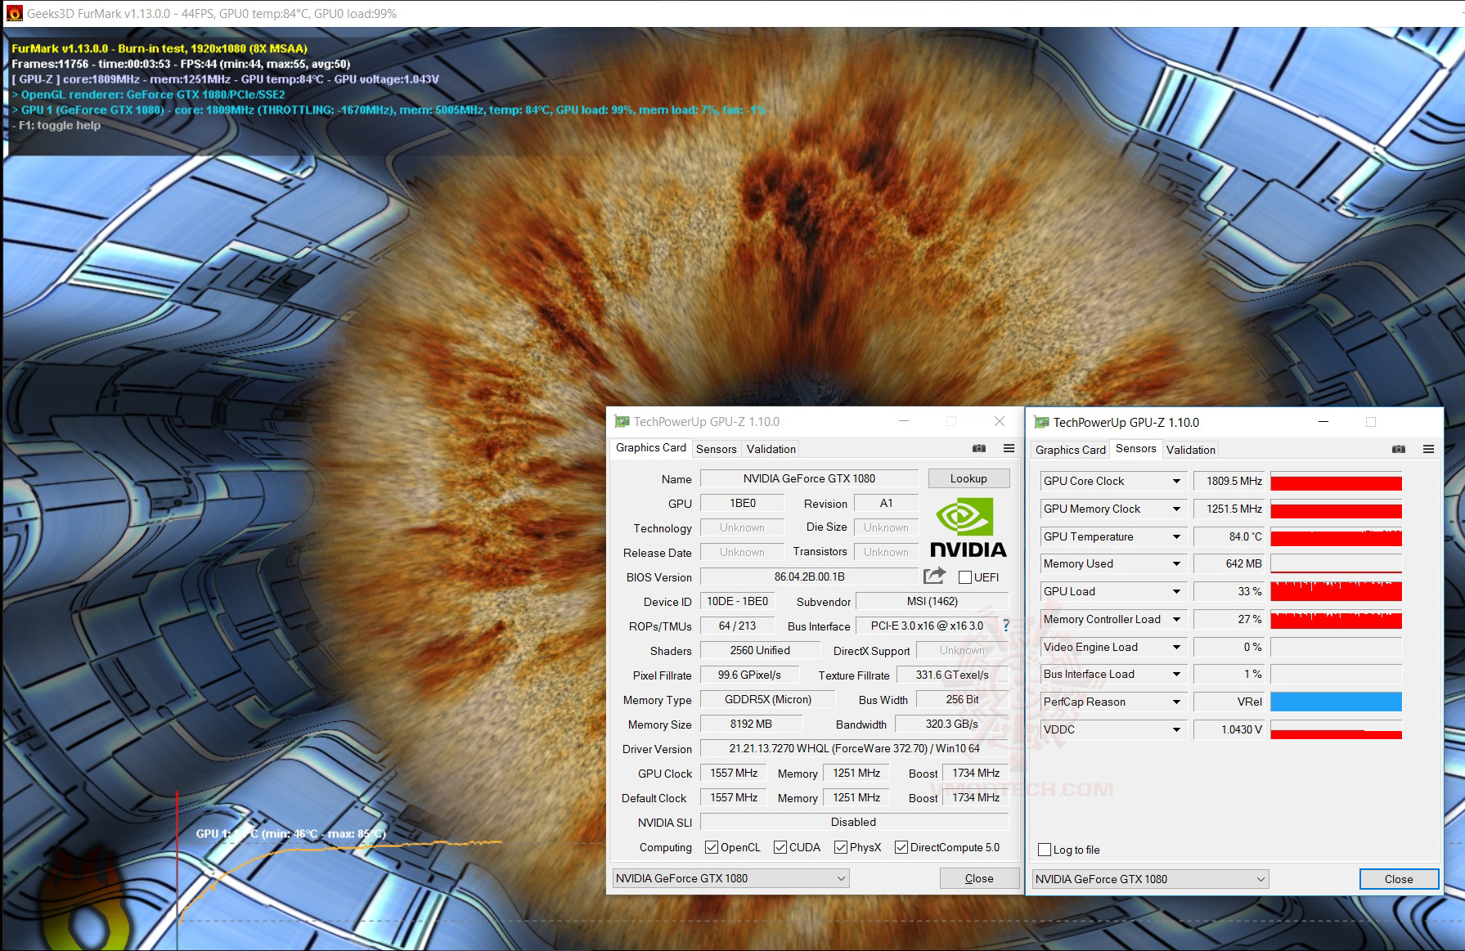This screenshot has height=951, width=1465.
Task: Click the screenshot camera icon in the GPU-Z Sensors window
Action: click(1399, 449)
